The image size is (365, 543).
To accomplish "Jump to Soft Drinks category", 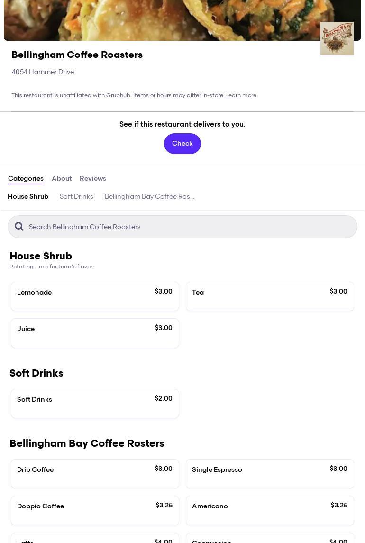I will click(76, 196).
